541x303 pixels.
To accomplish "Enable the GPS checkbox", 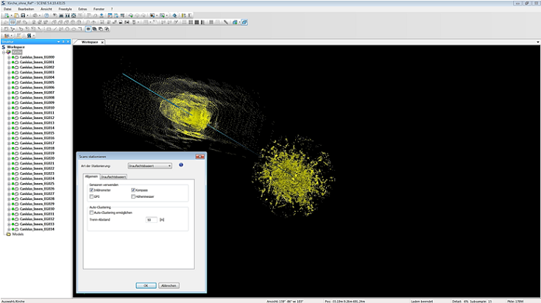I will pos(91,196).
